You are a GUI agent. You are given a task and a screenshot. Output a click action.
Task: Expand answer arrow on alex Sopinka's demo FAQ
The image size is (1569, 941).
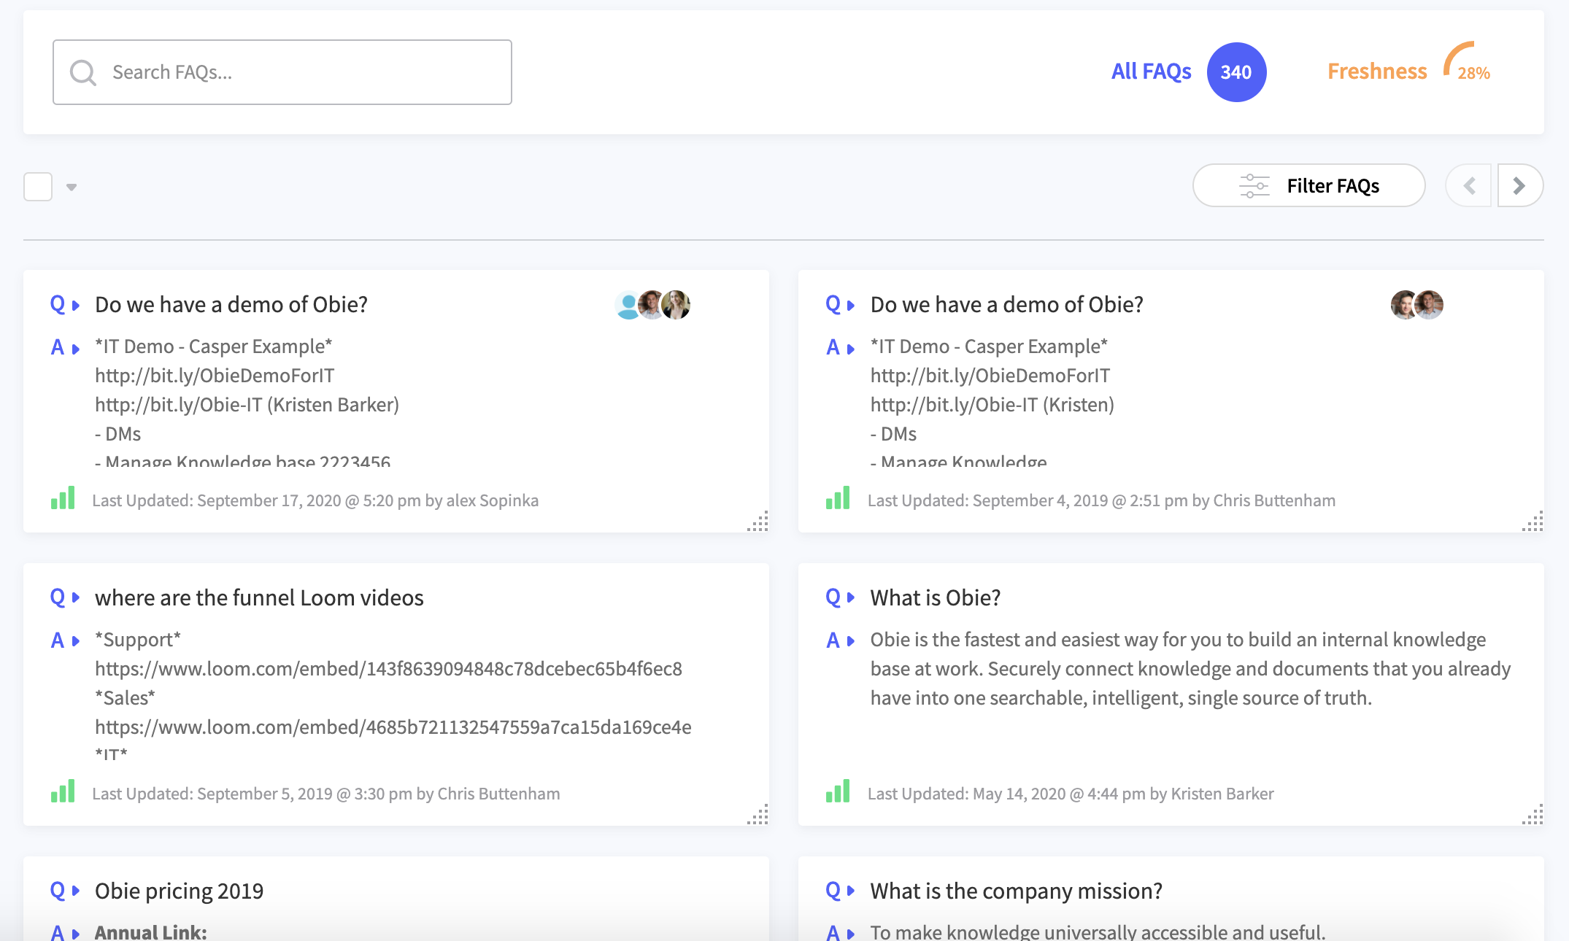tap(76, 349)
